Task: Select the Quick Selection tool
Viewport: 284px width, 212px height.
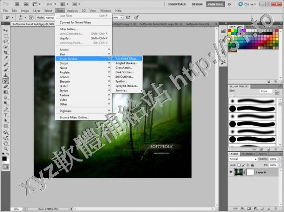Action: 5,47
